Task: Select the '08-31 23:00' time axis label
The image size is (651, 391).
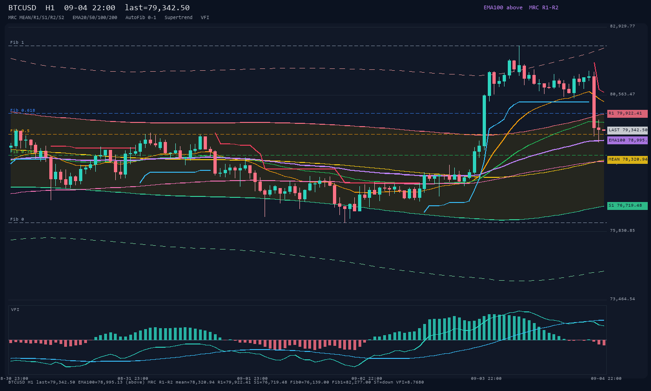Action: coord(133,378)
